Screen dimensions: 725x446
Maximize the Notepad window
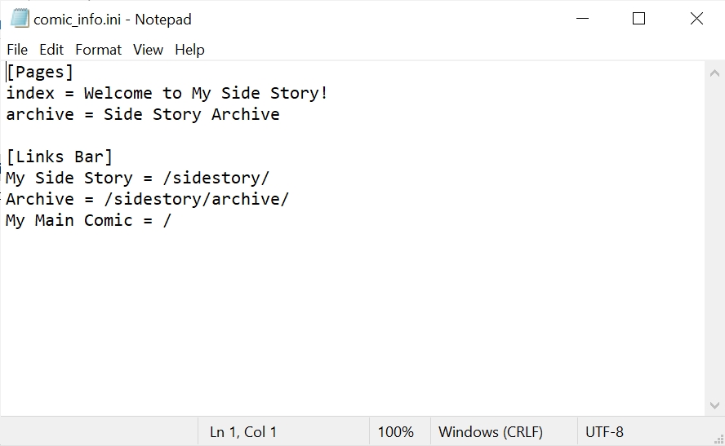click(639, 19)
